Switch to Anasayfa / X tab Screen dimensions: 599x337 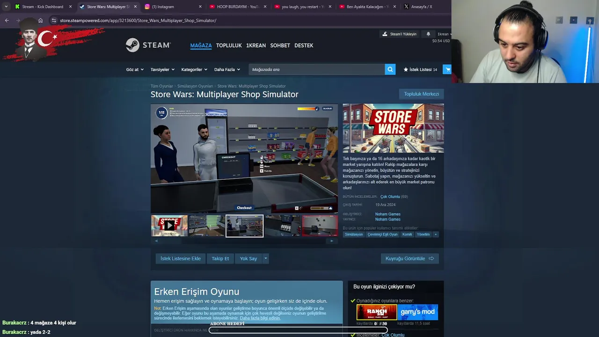pyautogui.click(x=421, y=7)
